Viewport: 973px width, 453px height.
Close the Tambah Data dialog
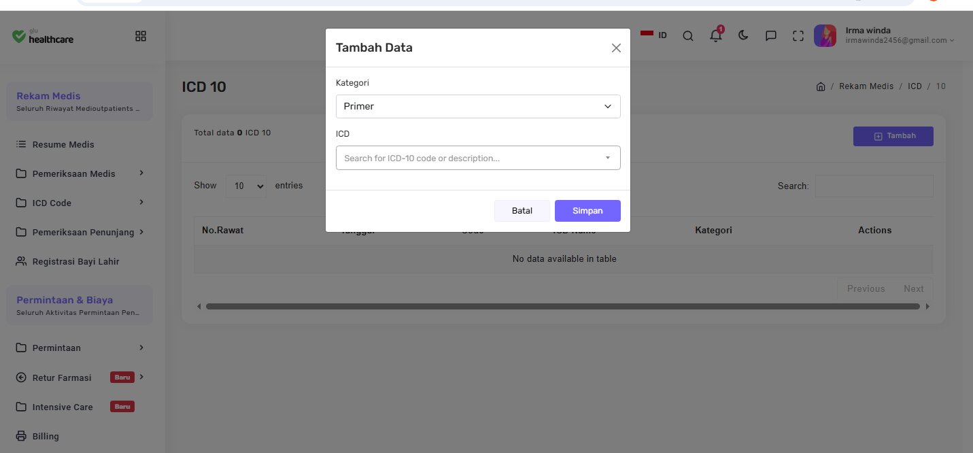click(x=616, y=48)
